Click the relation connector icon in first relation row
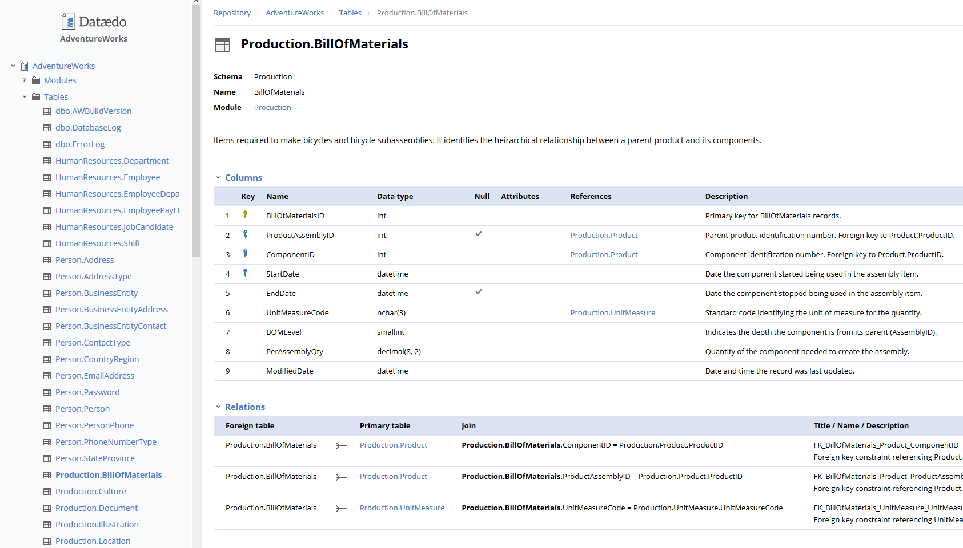963x548 pixels. [x=341, y=446]
